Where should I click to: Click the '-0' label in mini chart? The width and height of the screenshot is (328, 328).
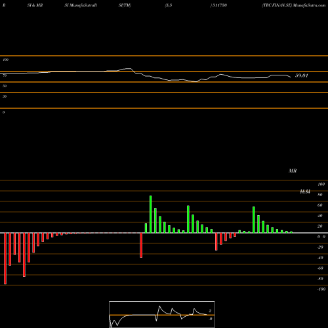(210, 319)
